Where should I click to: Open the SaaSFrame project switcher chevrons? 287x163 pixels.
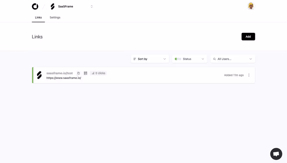[92, 6]
